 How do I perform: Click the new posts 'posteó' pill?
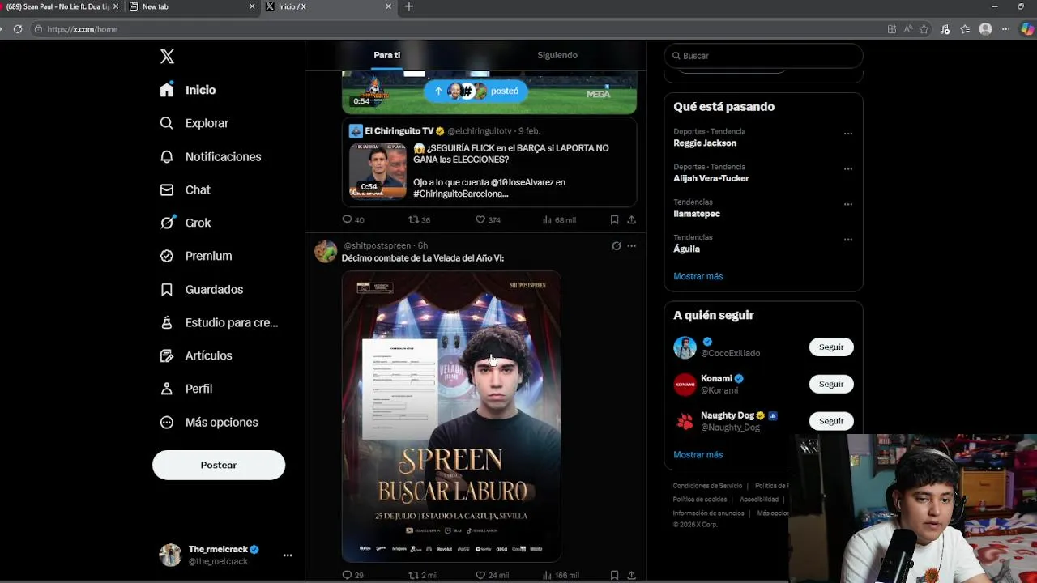point(476,91)
